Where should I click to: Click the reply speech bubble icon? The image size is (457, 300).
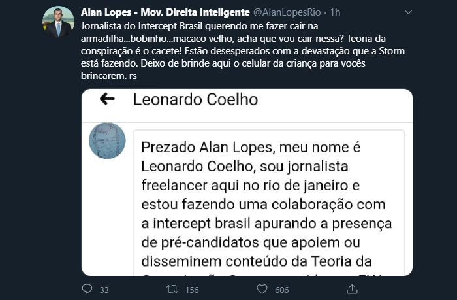87,289
